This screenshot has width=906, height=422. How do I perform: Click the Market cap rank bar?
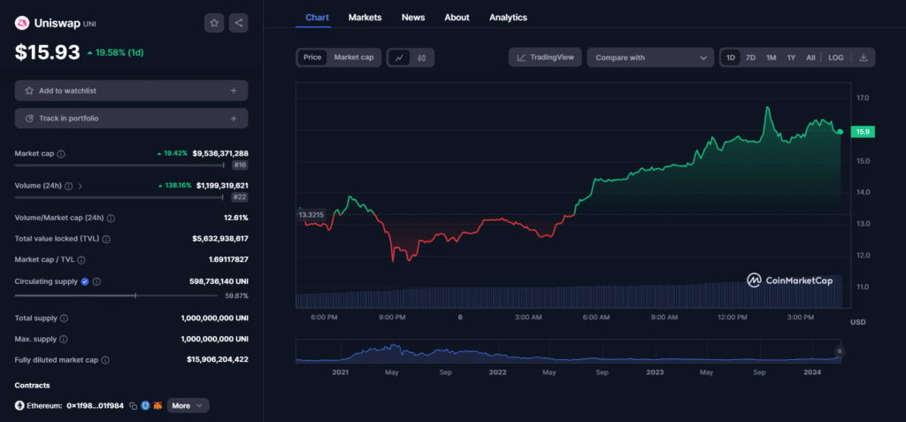[119, 165]
